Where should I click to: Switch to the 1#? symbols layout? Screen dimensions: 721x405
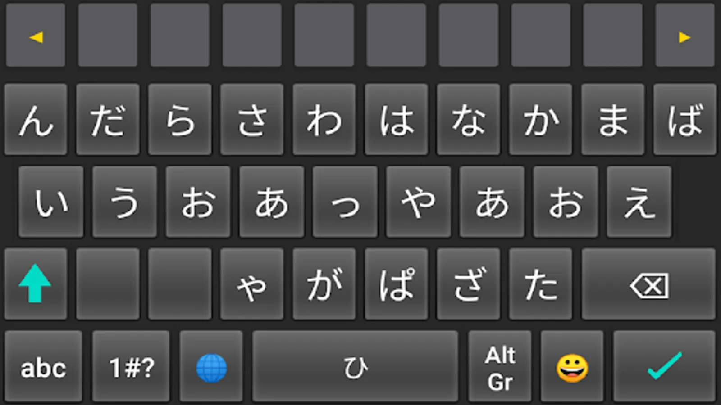[x=131, y=366]
